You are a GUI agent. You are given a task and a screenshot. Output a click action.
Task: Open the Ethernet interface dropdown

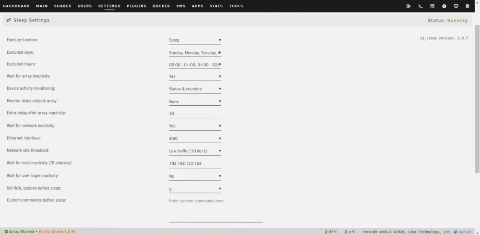click(x=195, y=138)
